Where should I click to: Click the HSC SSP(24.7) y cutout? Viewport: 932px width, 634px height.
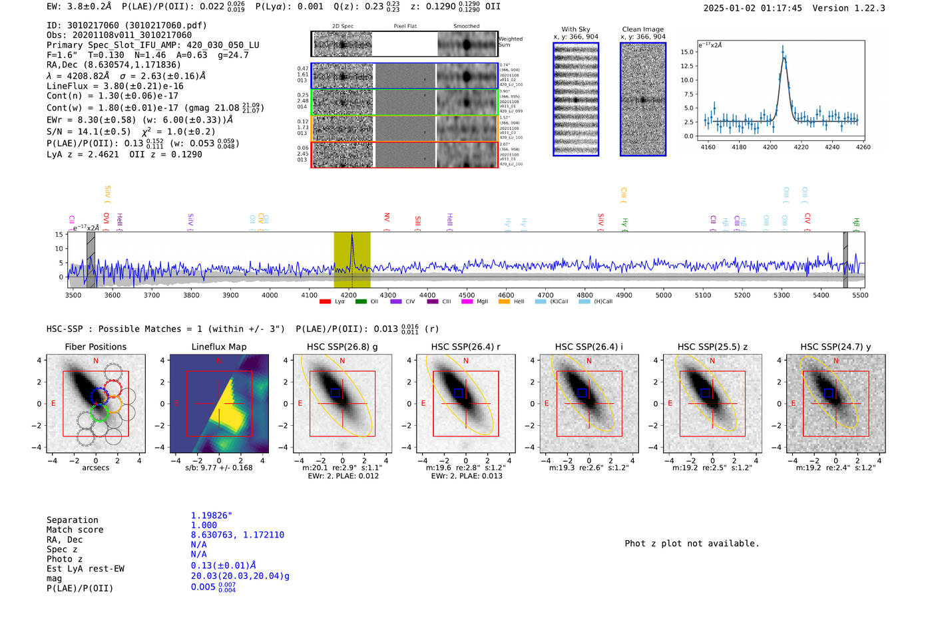click(836, 404)
